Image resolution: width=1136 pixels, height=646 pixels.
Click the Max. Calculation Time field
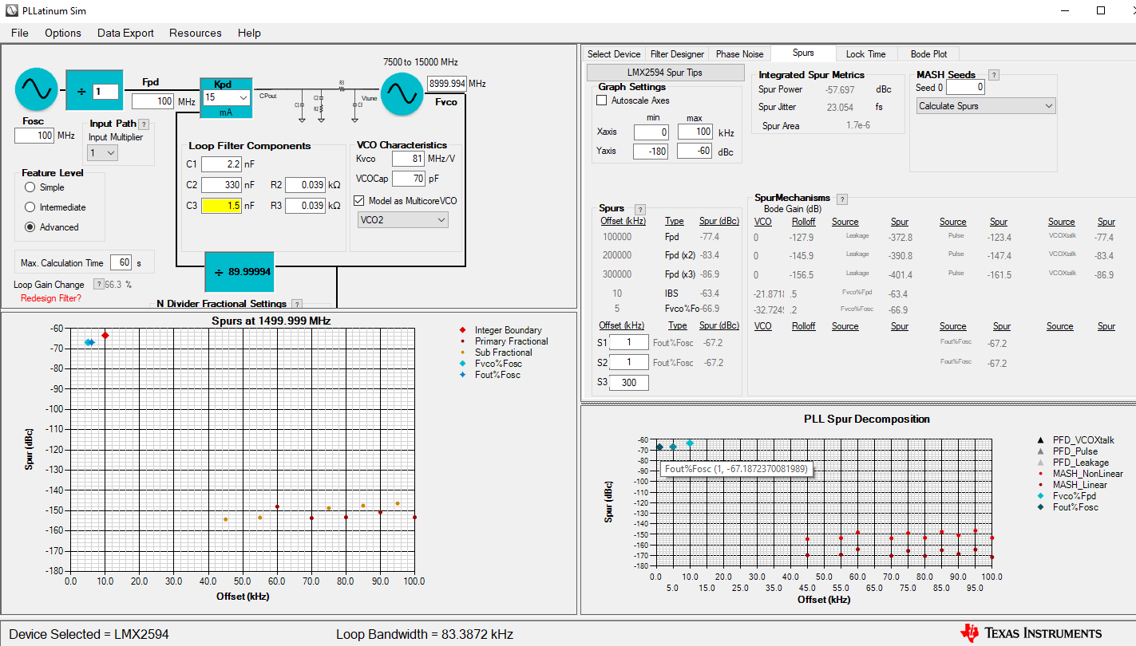point(121,262)
